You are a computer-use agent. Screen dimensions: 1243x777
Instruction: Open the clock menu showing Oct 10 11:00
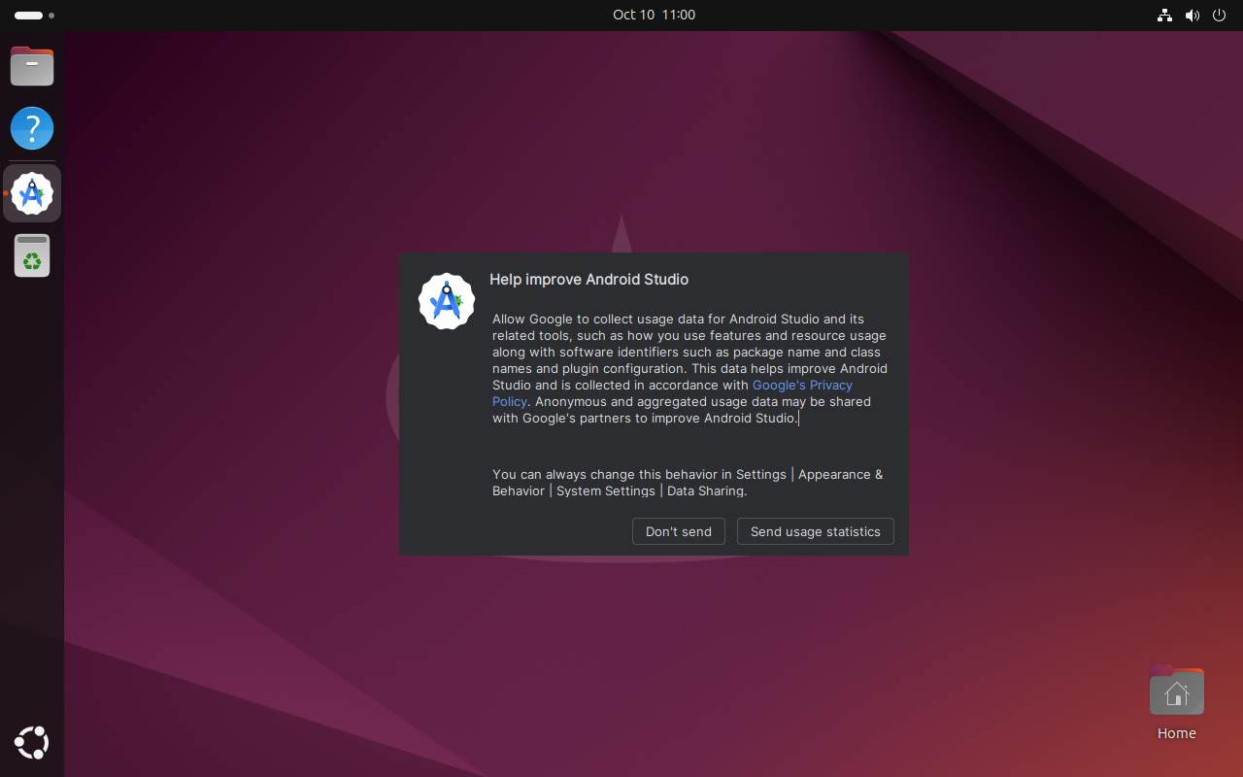pyautogui.click(x=654, y=15)
